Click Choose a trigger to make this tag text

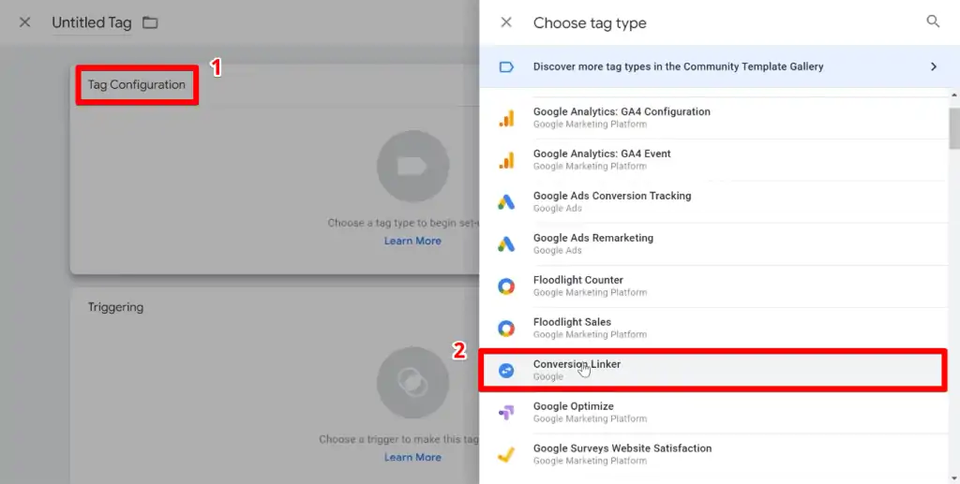pos(398,439)
